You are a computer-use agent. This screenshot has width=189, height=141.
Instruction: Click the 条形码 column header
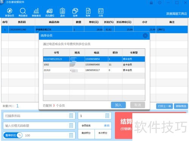coord(22,22)
